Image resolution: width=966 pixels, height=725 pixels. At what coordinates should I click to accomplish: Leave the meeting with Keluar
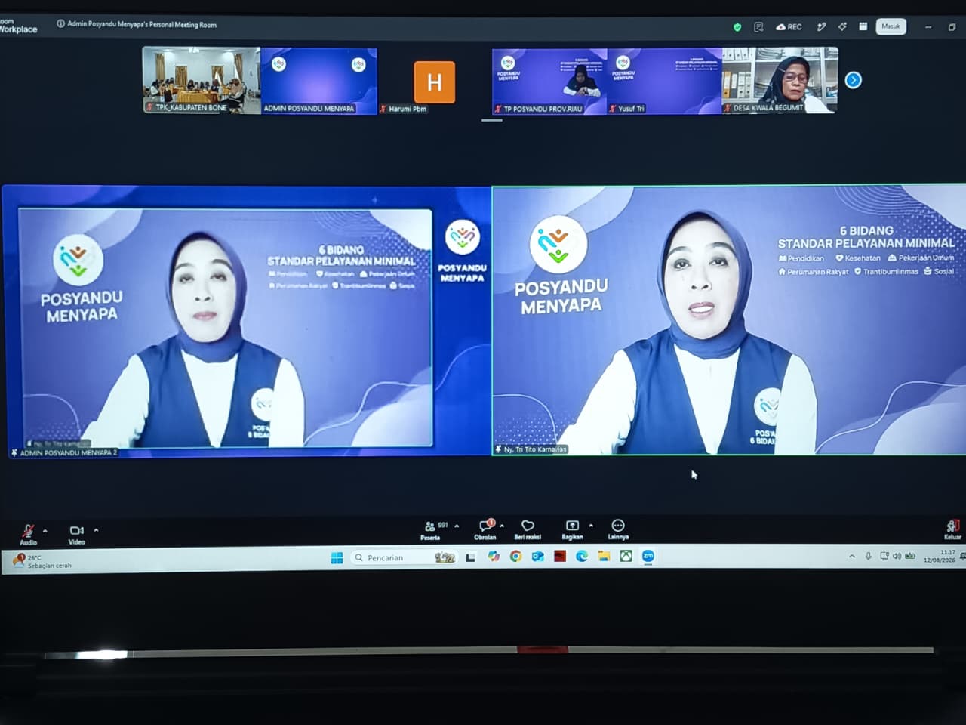[953, 529]
